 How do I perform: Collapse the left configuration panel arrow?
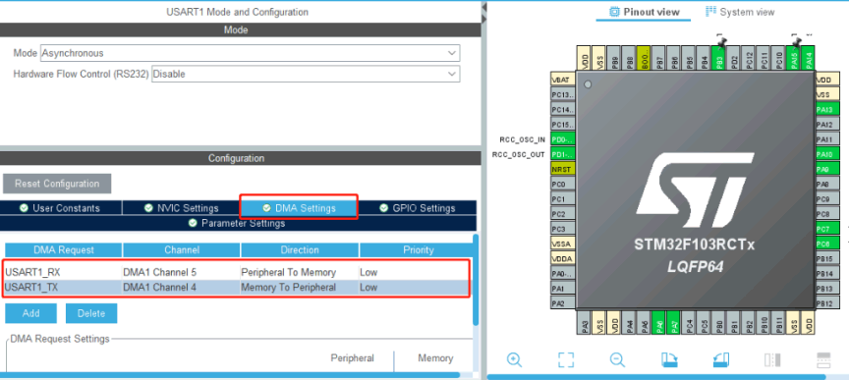point(484,7)
